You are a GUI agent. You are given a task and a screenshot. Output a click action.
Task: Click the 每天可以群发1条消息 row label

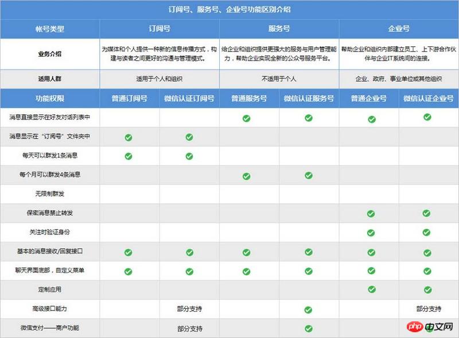click(50, 156)
